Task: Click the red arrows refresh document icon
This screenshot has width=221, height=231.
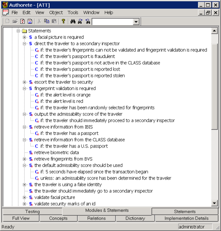Action: pos(22,22)
